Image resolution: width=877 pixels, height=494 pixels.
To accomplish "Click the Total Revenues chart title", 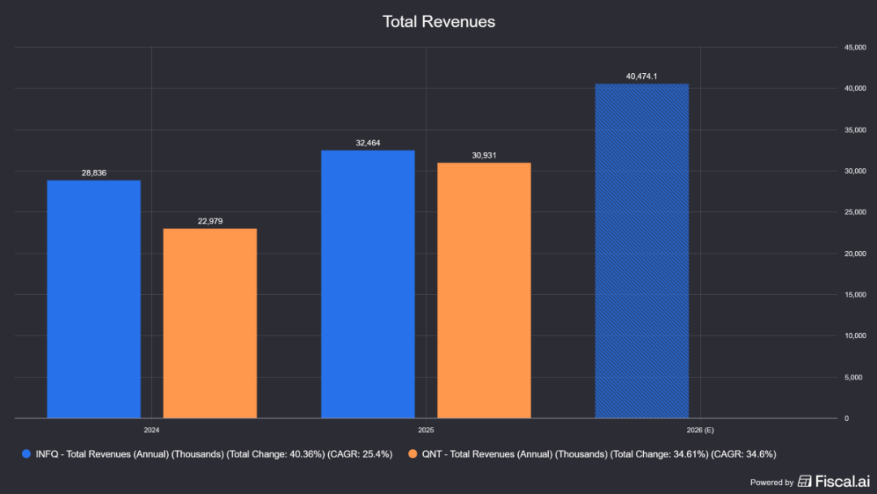I will pos(439,21).
